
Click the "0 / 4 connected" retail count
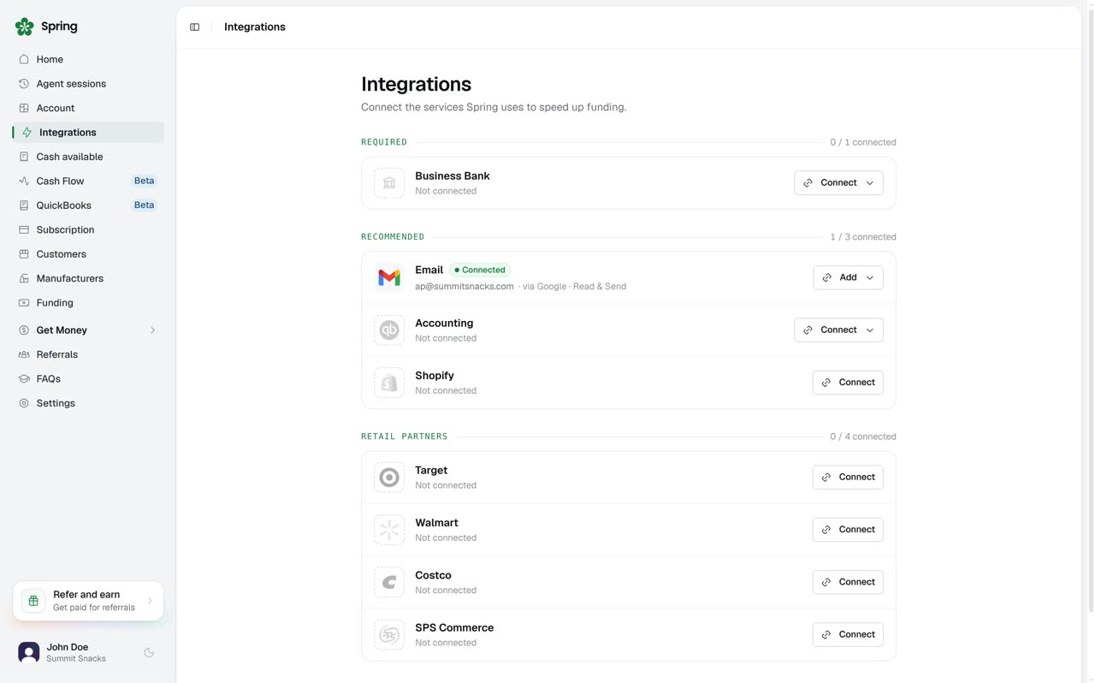tap(863, 437)
